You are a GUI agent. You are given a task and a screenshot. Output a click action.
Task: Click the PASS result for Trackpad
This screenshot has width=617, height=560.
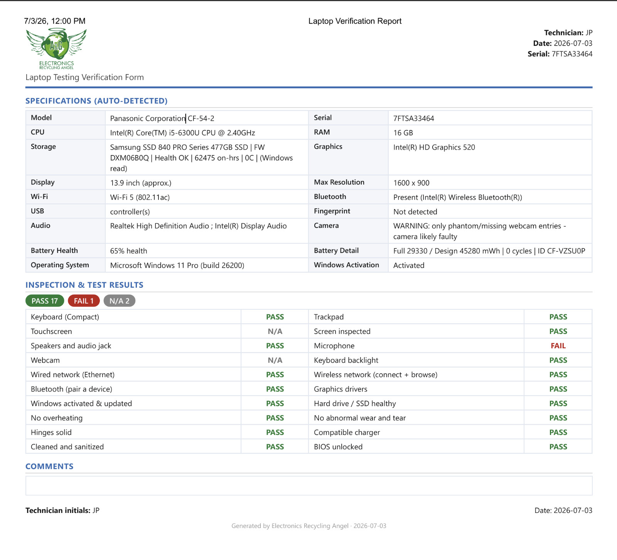point(558,317)
